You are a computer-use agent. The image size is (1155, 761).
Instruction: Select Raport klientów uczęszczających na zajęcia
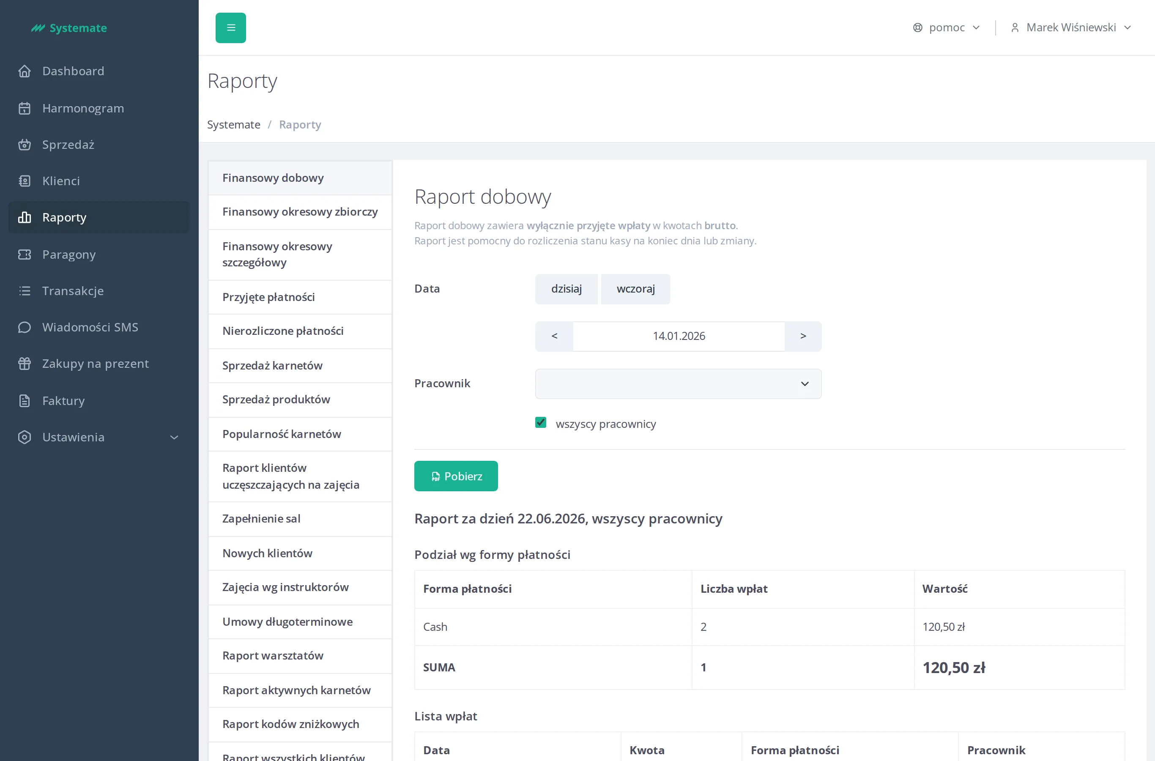300,476
